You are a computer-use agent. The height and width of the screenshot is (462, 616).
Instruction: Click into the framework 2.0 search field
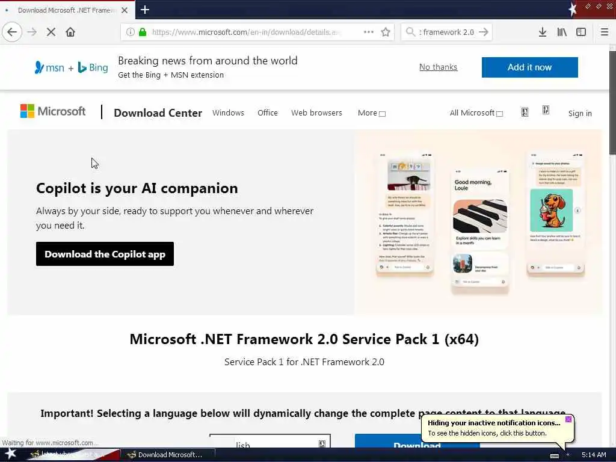[x=447, y=32]
